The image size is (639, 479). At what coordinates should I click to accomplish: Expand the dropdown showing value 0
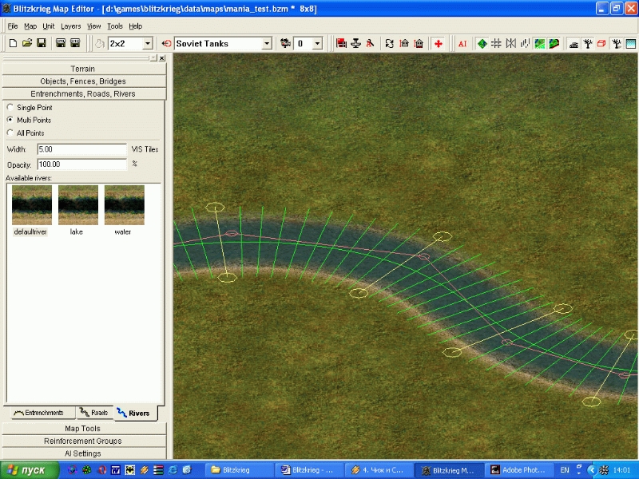(x=317, y=43)
